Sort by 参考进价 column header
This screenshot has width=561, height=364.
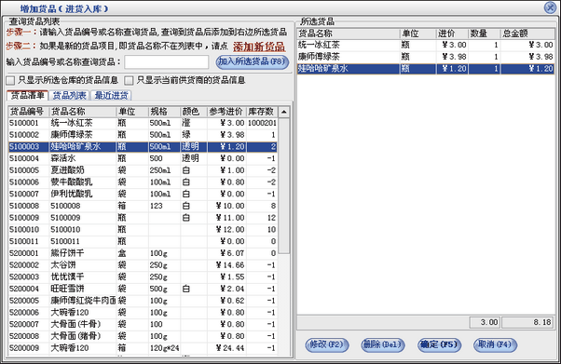pyautogui.click(x=226, y=112)
